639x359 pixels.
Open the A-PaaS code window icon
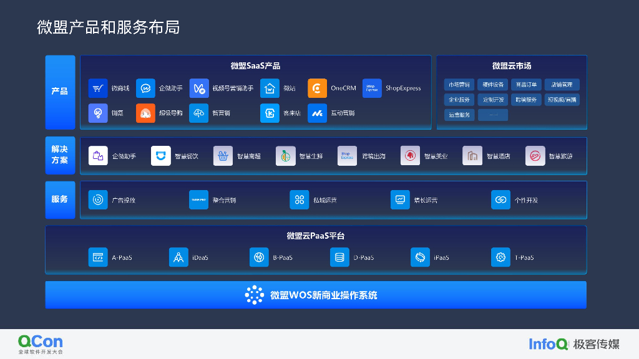pos(98,257)
